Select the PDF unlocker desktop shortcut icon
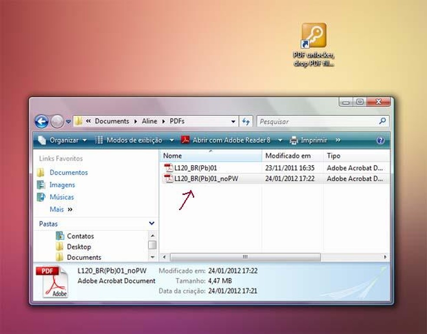The width and height of the screenshot is (427, 334). (x=314, y=36)
